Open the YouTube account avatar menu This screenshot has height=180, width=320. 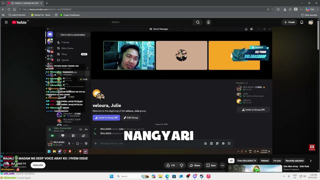[x=311, y=22]
